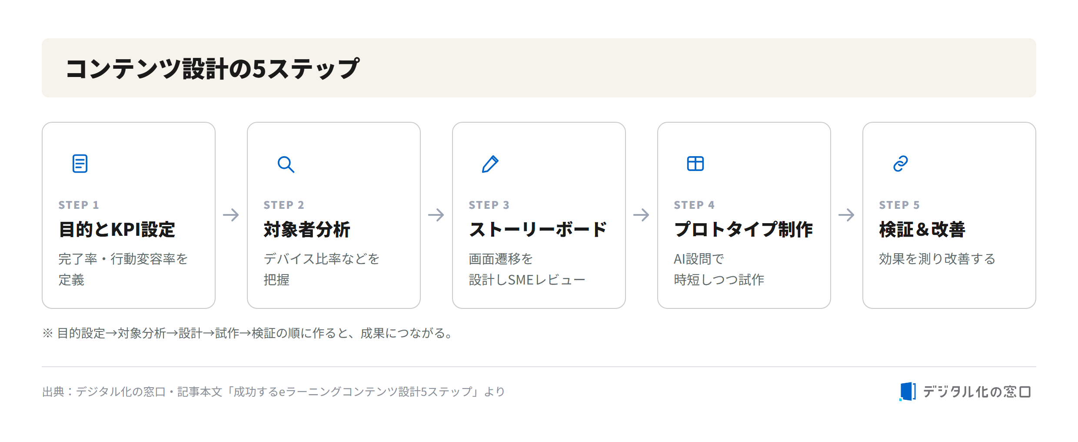Screen dimensions: 1078x442
Task: Click the table grid icon in Step 4
Action: point(695,164)
